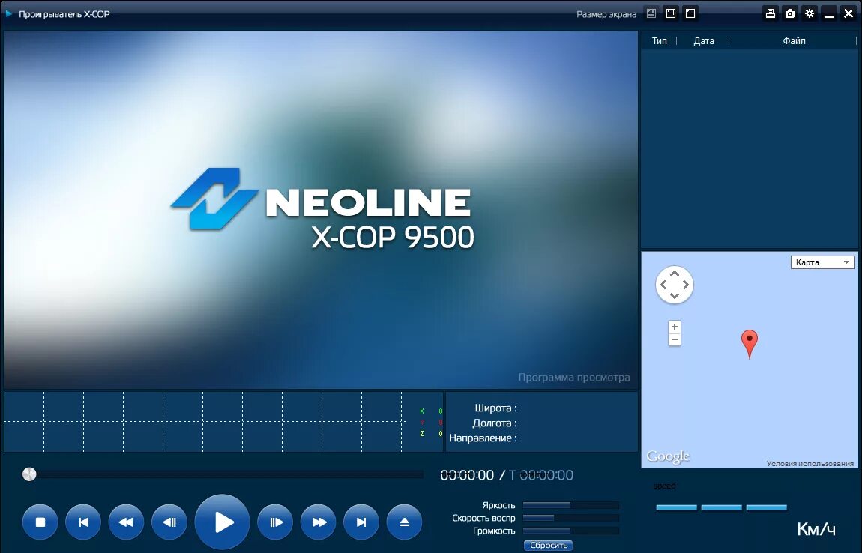The width and height of the screenshot is (862, 553).
Task: Minimize the X-COP player window
Action: 829,13
